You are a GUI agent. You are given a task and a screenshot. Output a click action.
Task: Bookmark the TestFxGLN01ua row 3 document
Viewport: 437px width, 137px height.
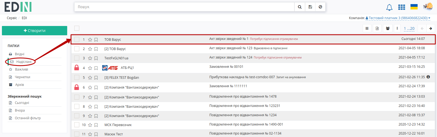(x=96, y=58)
